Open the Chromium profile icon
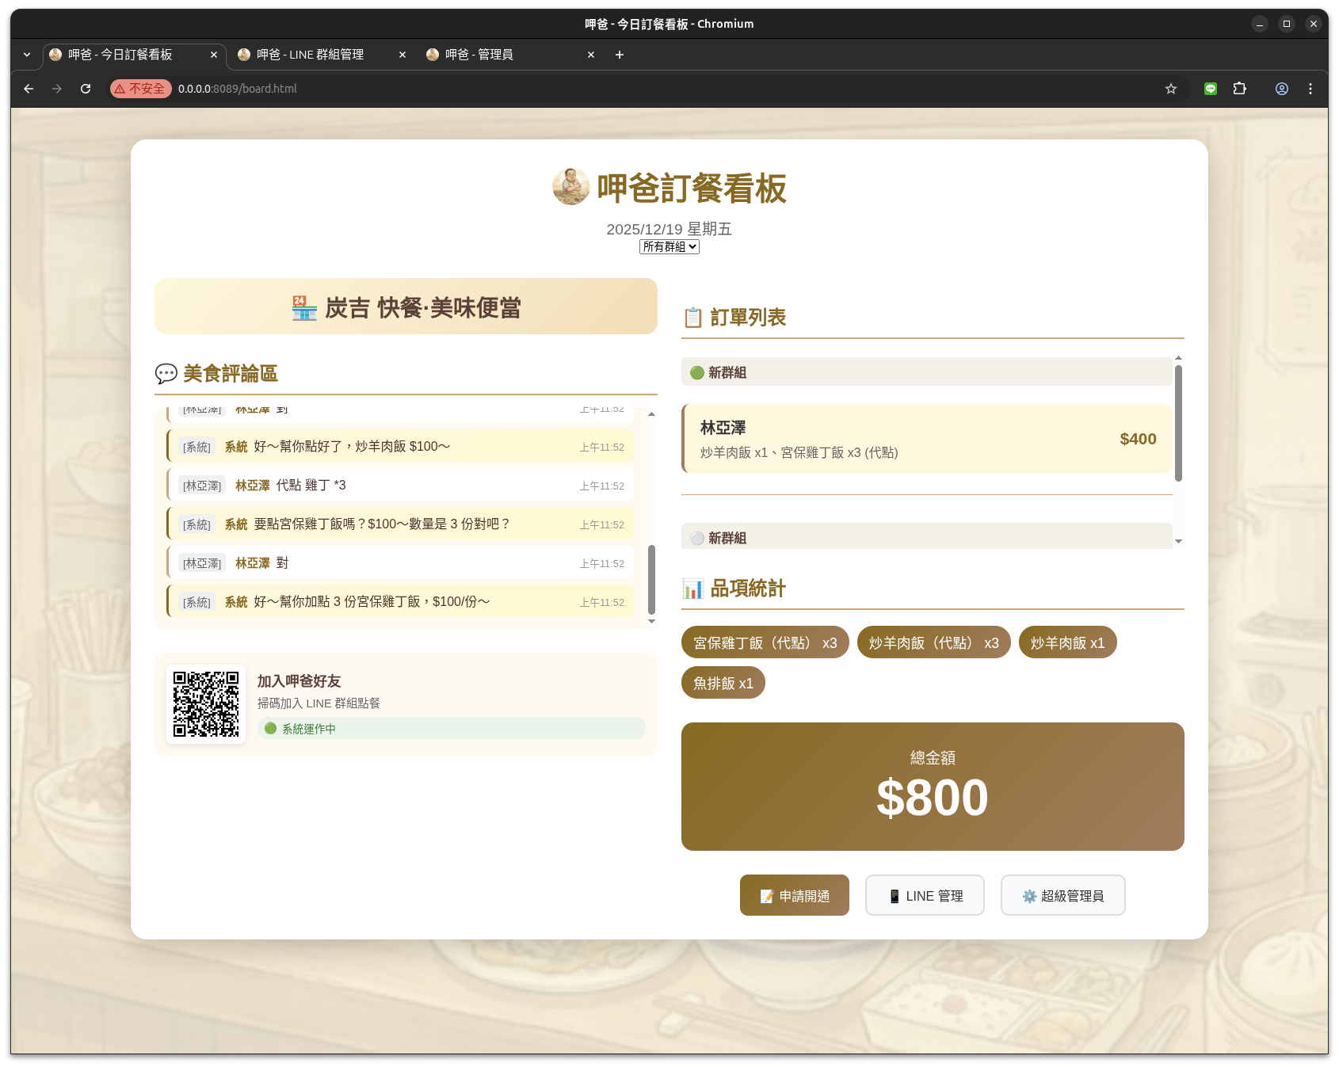This screenshot has width=1339, height=1067. pyautogui.click(x=1281, y=89)
